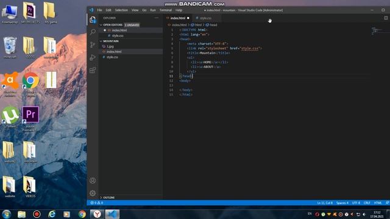This screenshot has height=219, width=390.
Task: Open the Manage gear menu
Action: tap(93, 193)
